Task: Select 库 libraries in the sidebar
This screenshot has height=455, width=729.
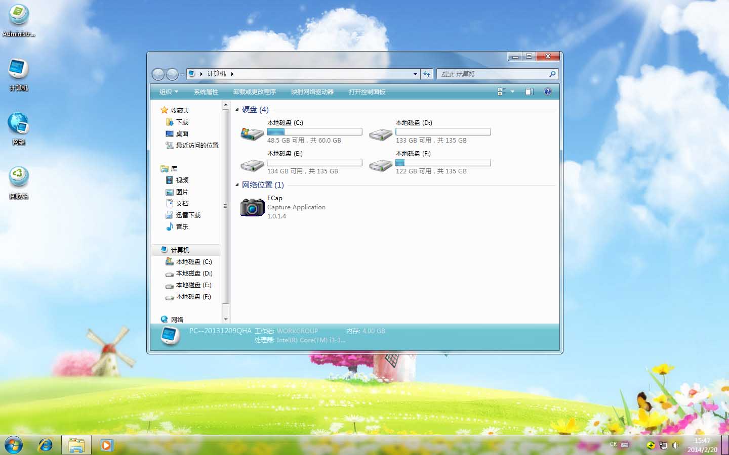Action: coord(174,168)
